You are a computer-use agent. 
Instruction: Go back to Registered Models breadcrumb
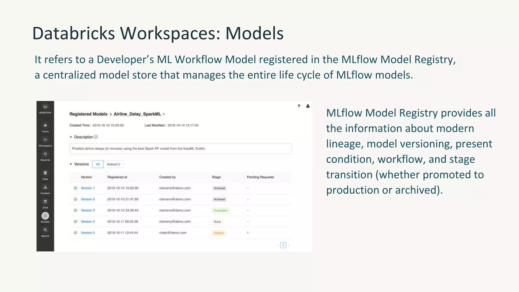88,114
